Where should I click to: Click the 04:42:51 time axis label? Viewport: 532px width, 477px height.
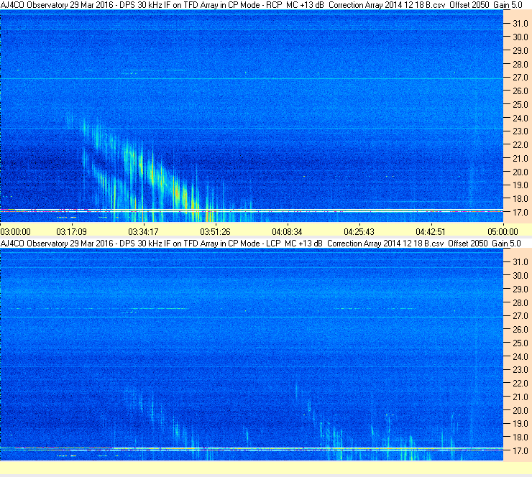[x=431, y=232]
